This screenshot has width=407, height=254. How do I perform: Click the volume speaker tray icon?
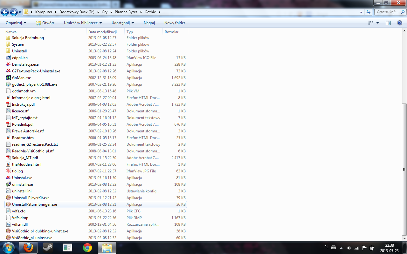pyautogui.click(x=349, y=248)
